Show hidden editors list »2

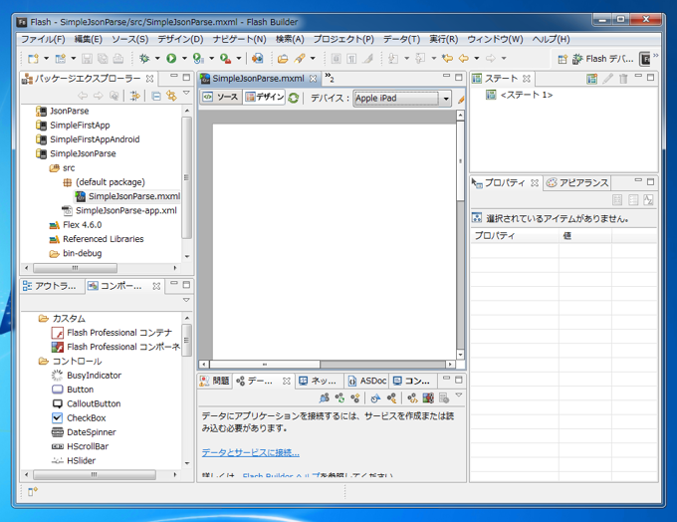coord(330,78)
